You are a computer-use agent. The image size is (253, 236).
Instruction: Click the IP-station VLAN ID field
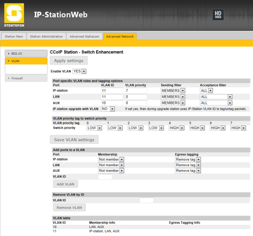(112, 91)
